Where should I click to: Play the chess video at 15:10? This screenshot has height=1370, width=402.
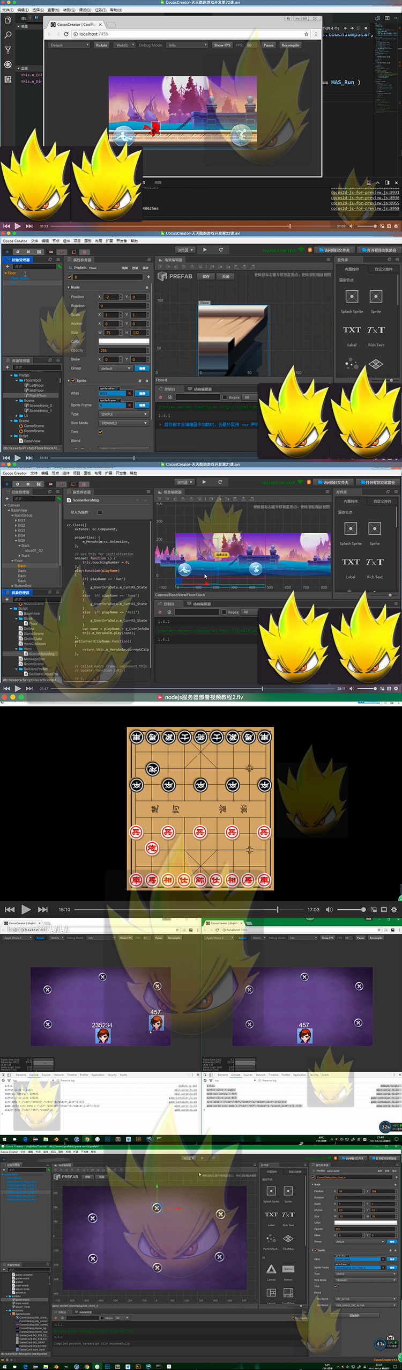[x=26, y=909]
